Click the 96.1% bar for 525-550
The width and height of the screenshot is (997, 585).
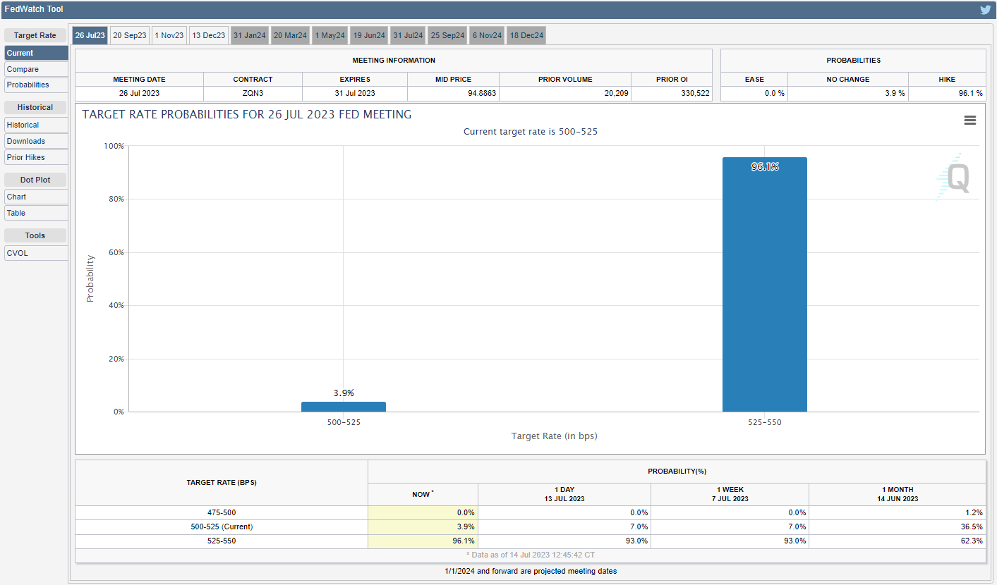pos(765,285)
